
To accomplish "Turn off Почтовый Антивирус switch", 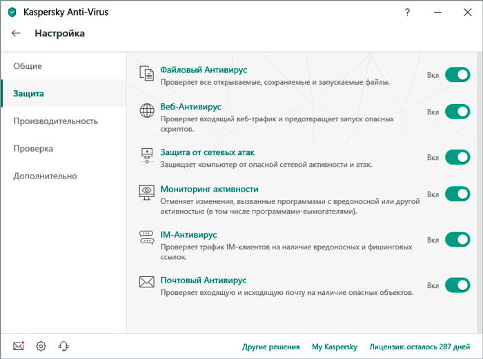I will coord(457,285).
